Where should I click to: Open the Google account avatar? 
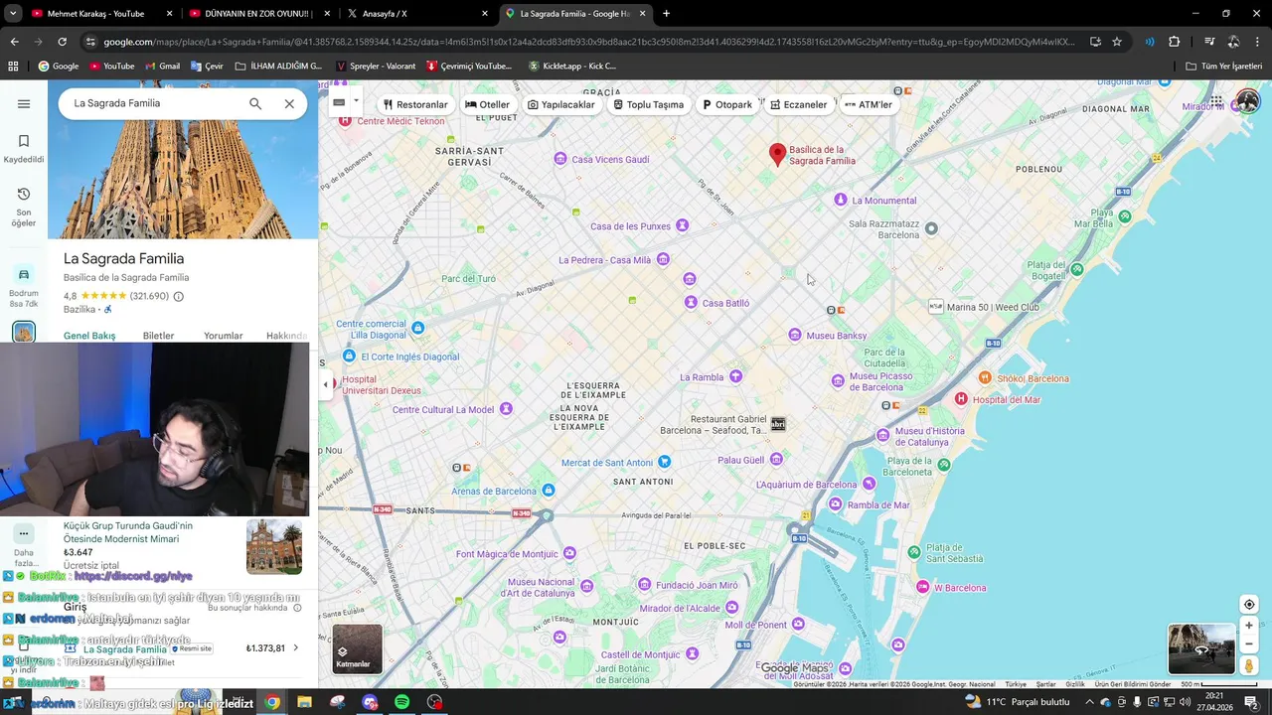[1247, 101]
